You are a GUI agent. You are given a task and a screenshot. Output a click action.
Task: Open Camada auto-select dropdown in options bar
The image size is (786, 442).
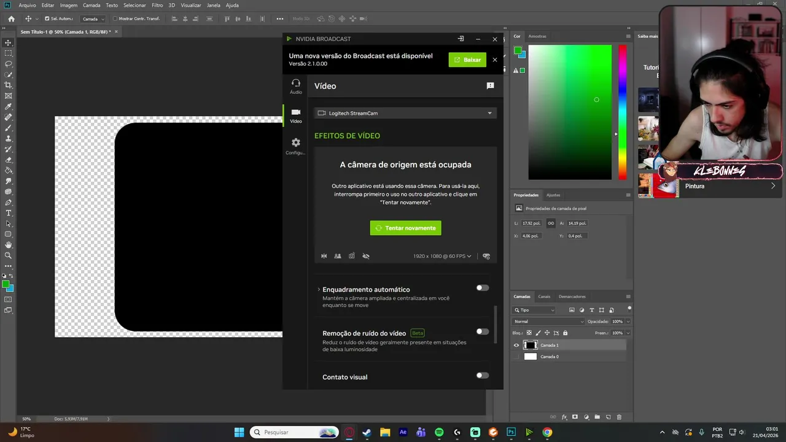93,18
